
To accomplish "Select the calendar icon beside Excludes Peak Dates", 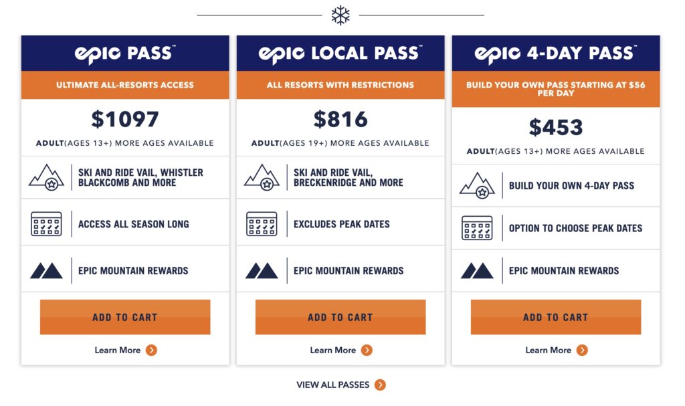I will pyautogui.click(x=260, y=223).
